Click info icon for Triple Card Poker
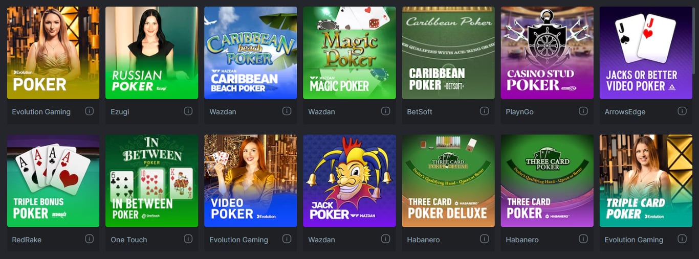Viewport: 699px width, 259px height. click(x=682, y=239)
